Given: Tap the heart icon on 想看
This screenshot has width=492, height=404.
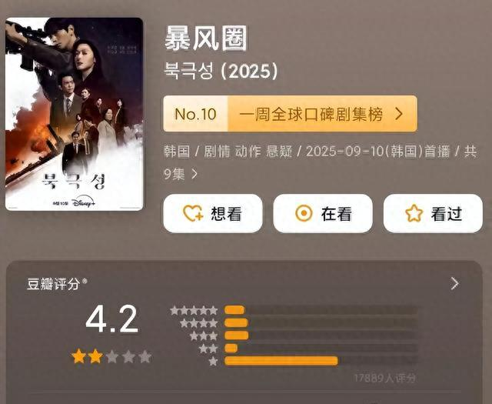Looking at the screenshot, I should coord(193,214).
